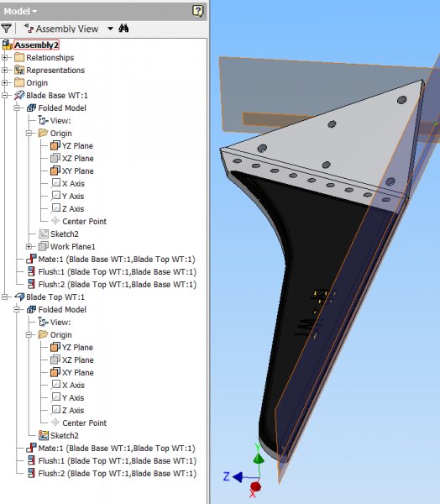
Task: Select Flush:2 constraint under Blade Top
Action: [112, 474]
